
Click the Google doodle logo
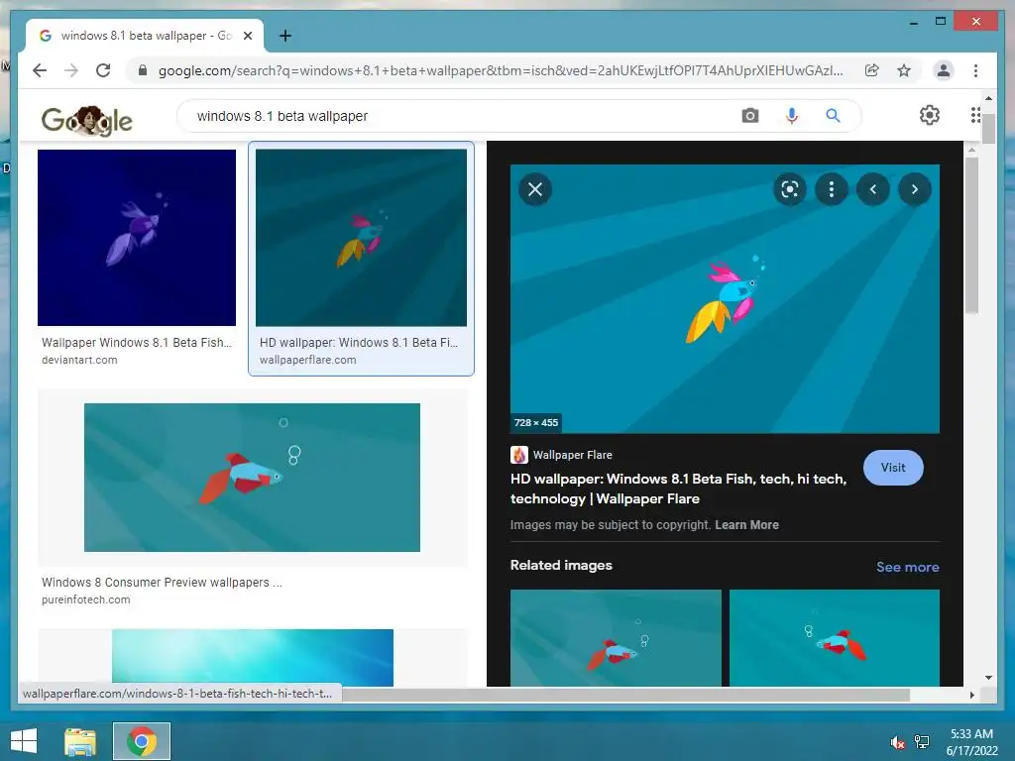tap(87, 120)
